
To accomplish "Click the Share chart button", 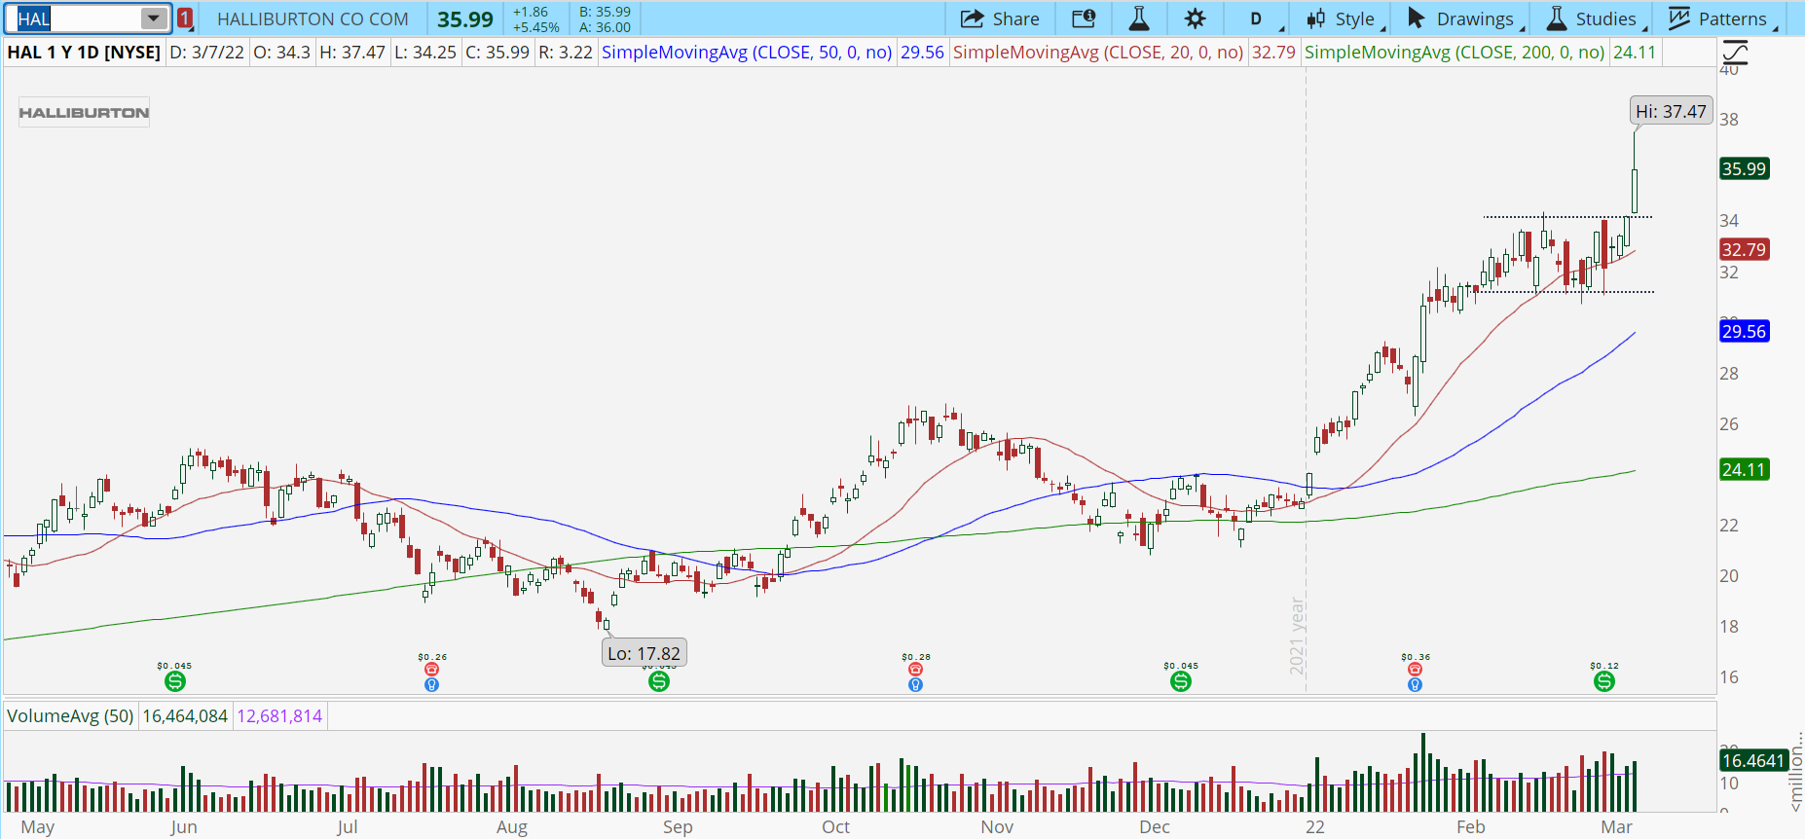I will [x=1000, y=18].
